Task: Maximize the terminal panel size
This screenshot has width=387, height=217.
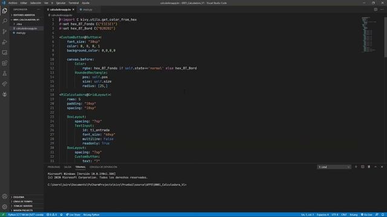Action: 376,167
